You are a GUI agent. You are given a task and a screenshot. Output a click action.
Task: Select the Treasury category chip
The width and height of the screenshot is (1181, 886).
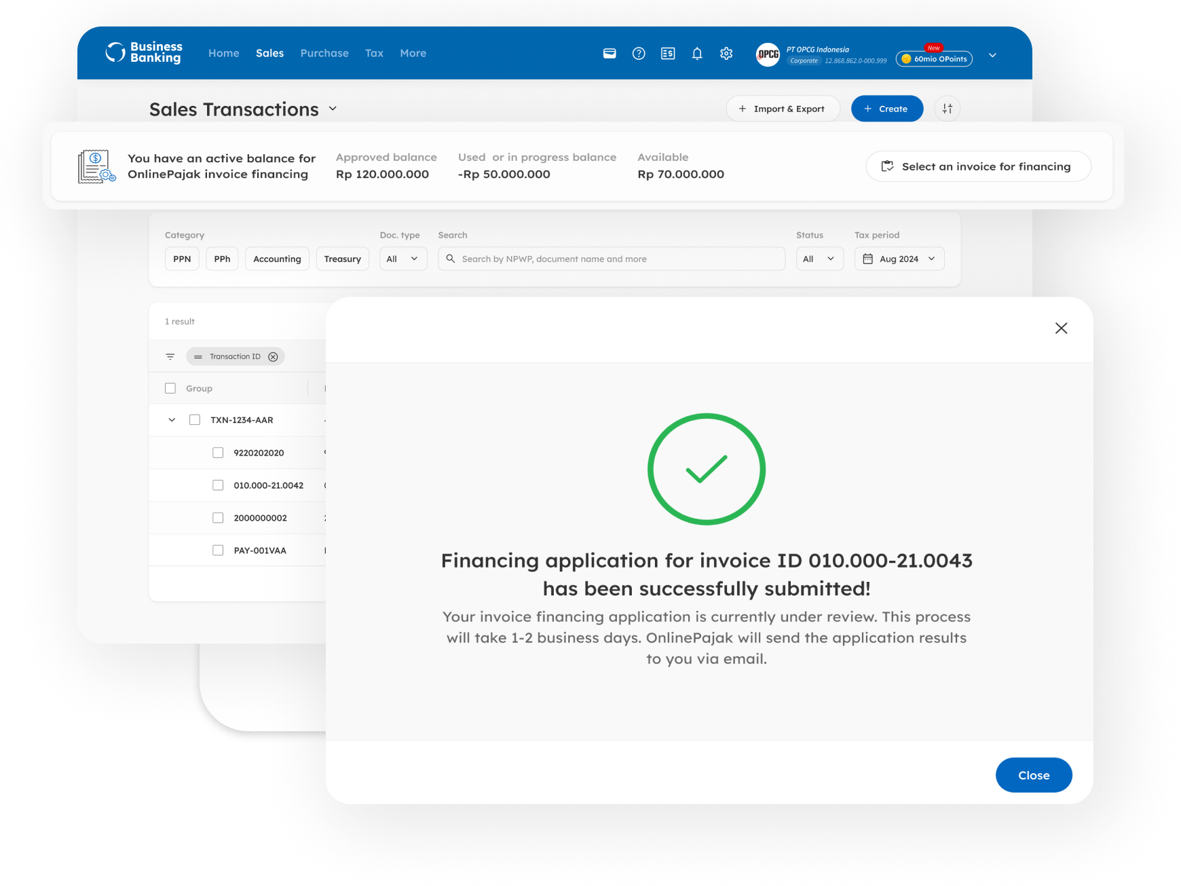pyautogui.click(x=342, y=259)
